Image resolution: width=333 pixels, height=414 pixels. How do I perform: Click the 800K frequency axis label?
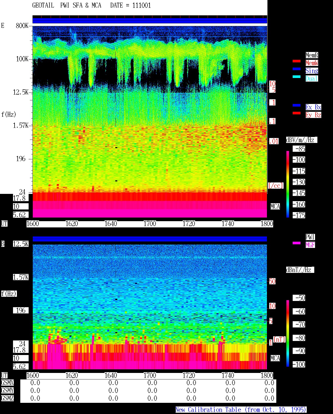point(22,26)
